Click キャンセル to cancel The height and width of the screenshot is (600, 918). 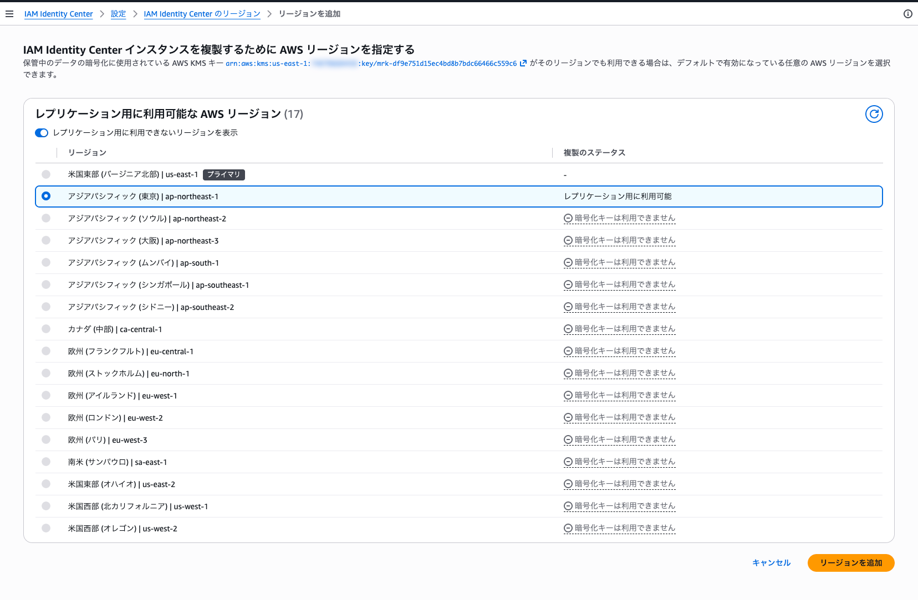coord(771,563)
